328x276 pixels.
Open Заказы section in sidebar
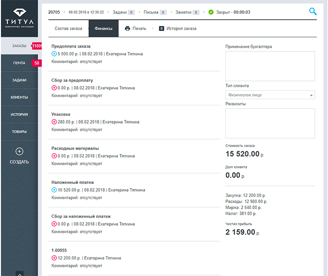(x=19, y=46)
